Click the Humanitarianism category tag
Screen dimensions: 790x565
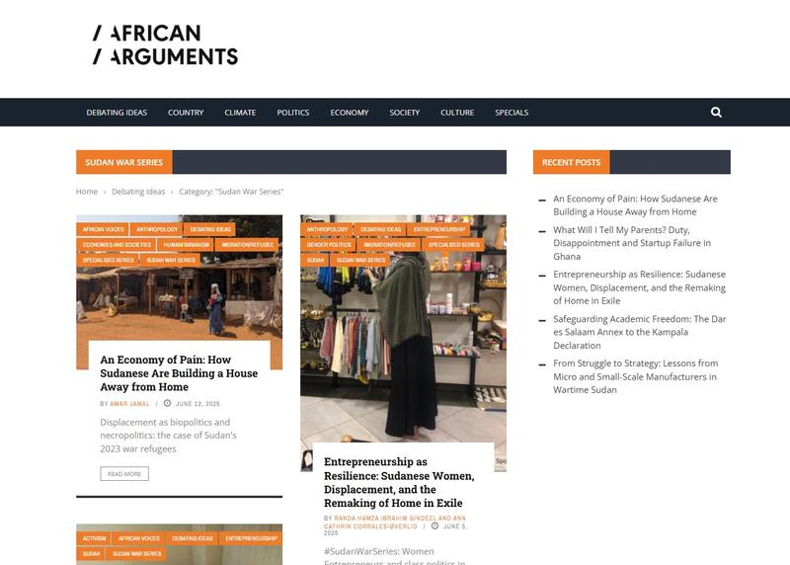[x=186, y=244]
